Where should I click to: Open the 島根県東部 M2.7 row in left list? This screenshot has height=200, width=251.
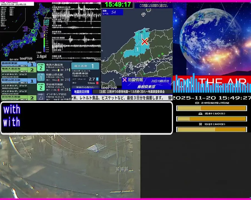(x=19, y=64)
